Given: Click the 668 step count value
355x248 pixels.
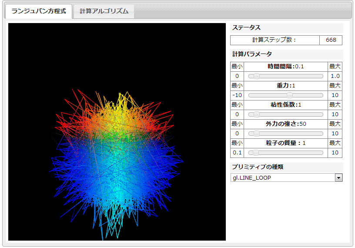Looking at the screenshot, I should coord(331,40).
